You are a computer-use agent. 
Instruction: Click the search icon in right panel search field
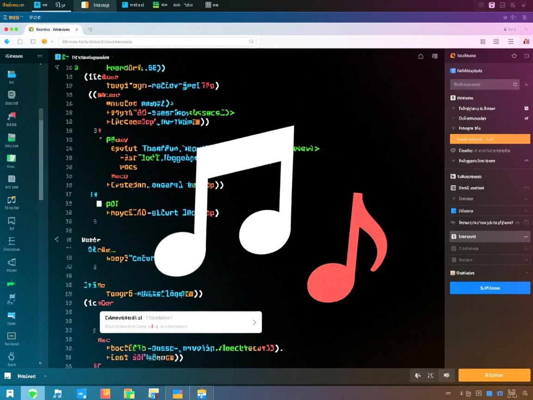tap(515, 85)
